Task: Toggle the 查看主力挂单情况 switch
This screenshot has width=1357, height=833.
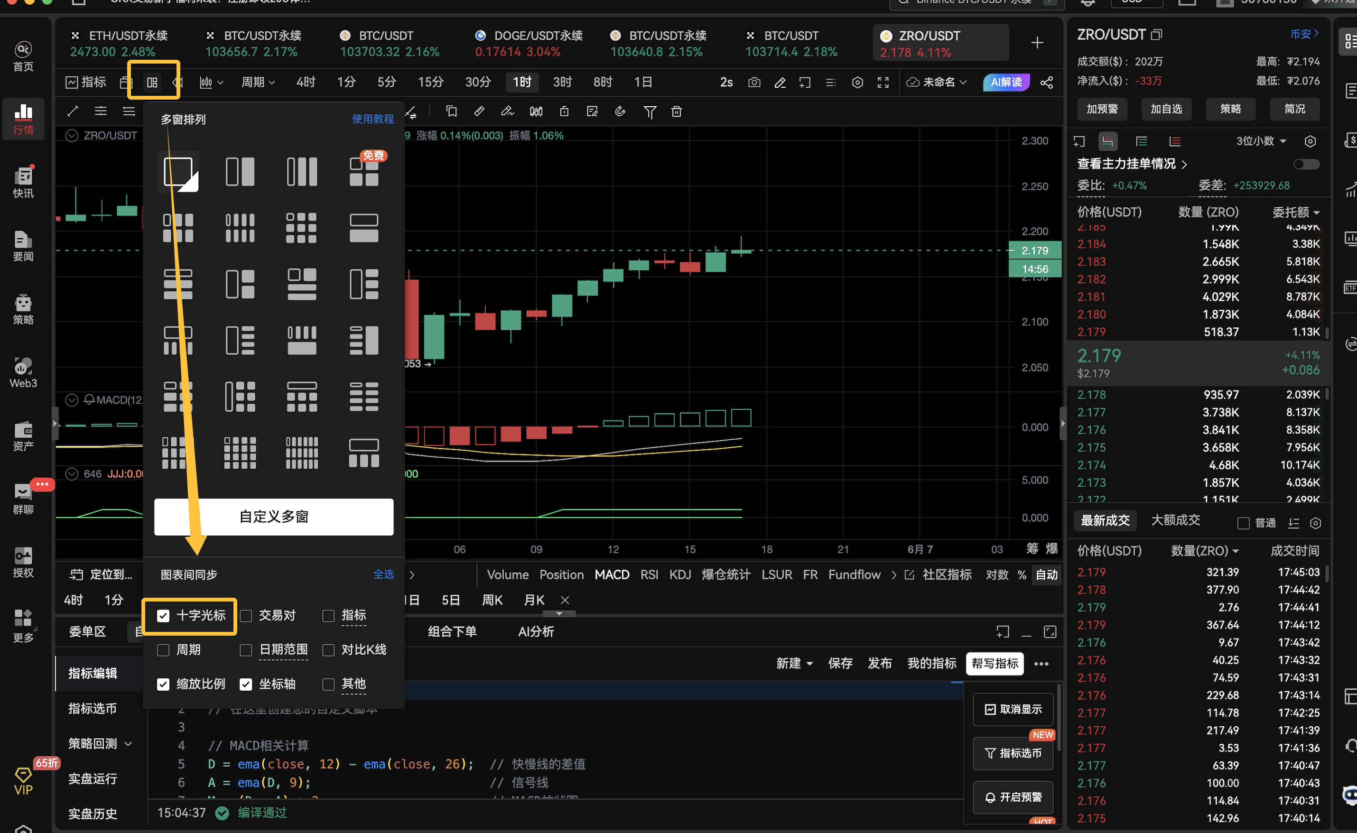Action: pos(1306,164)
